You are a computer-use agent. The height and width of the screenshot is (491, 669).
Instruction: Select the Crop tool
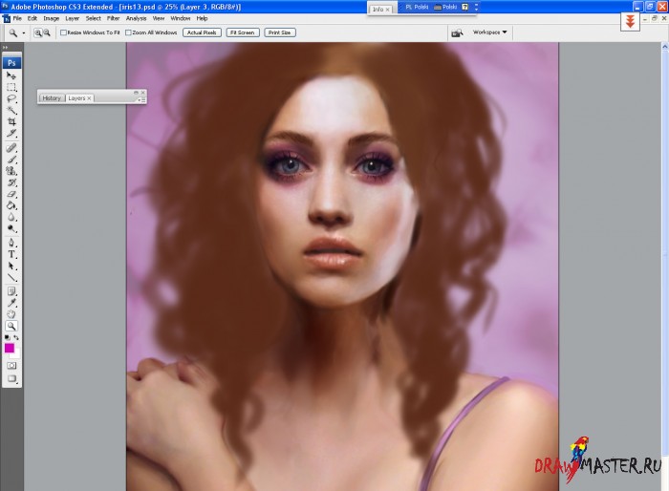(11, 122)
